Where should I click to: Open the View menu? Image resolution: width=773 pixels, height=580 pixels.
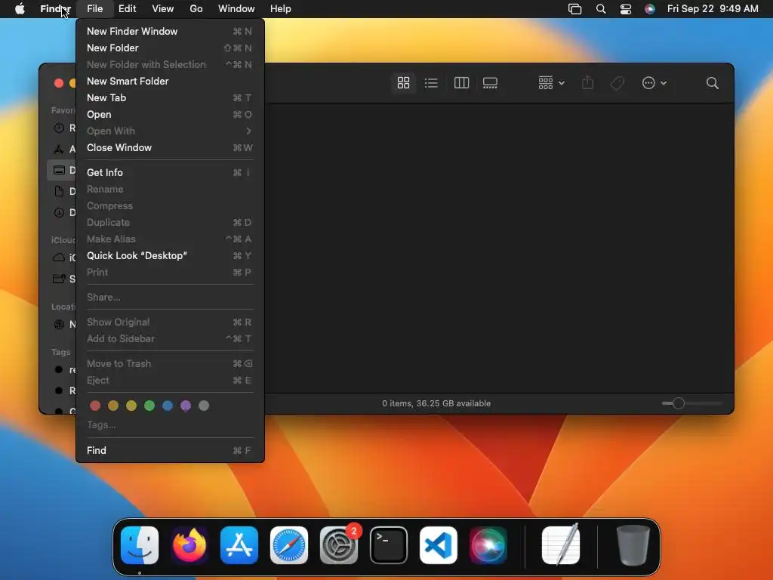tap(163, 9)
